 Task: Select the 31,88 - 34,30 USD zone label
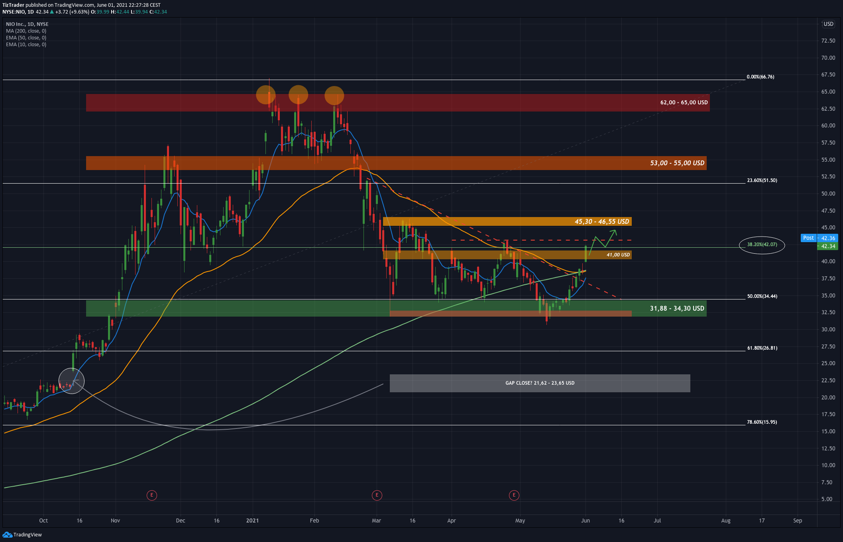point(677,308)
